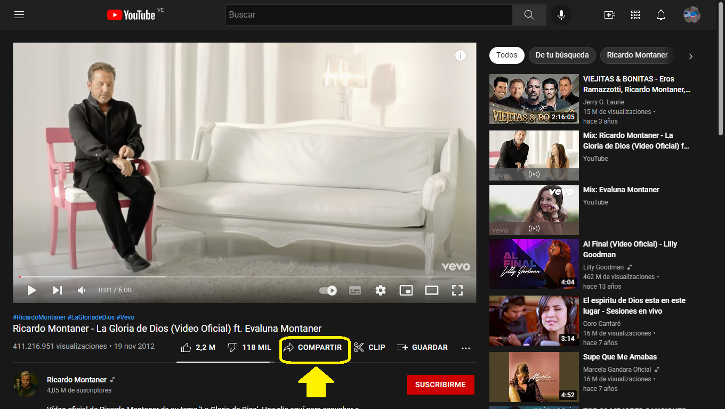
Task: Select the Todos filter chip
Action: coord(506,55)
